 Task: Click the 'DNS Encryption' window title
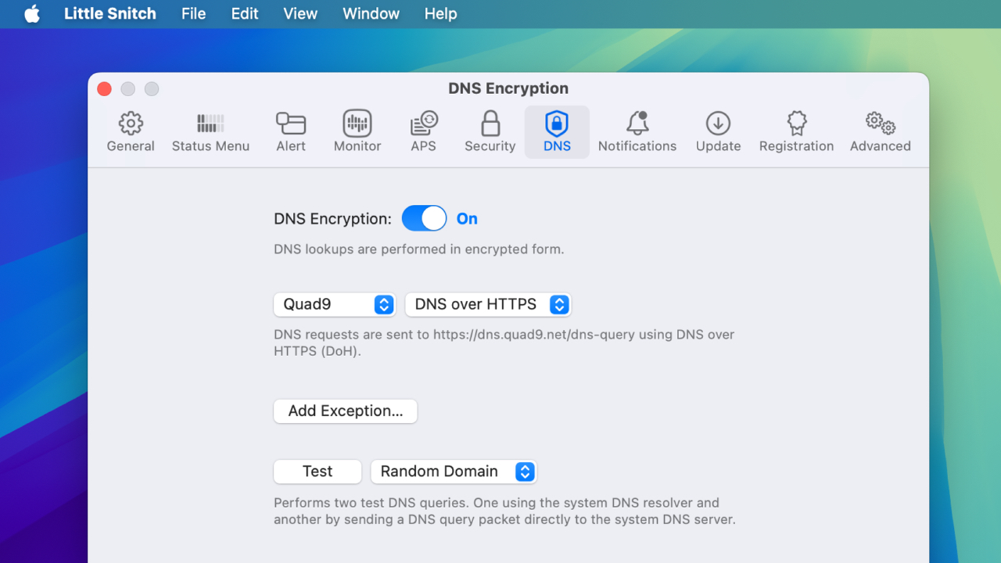tap(508, 88)
